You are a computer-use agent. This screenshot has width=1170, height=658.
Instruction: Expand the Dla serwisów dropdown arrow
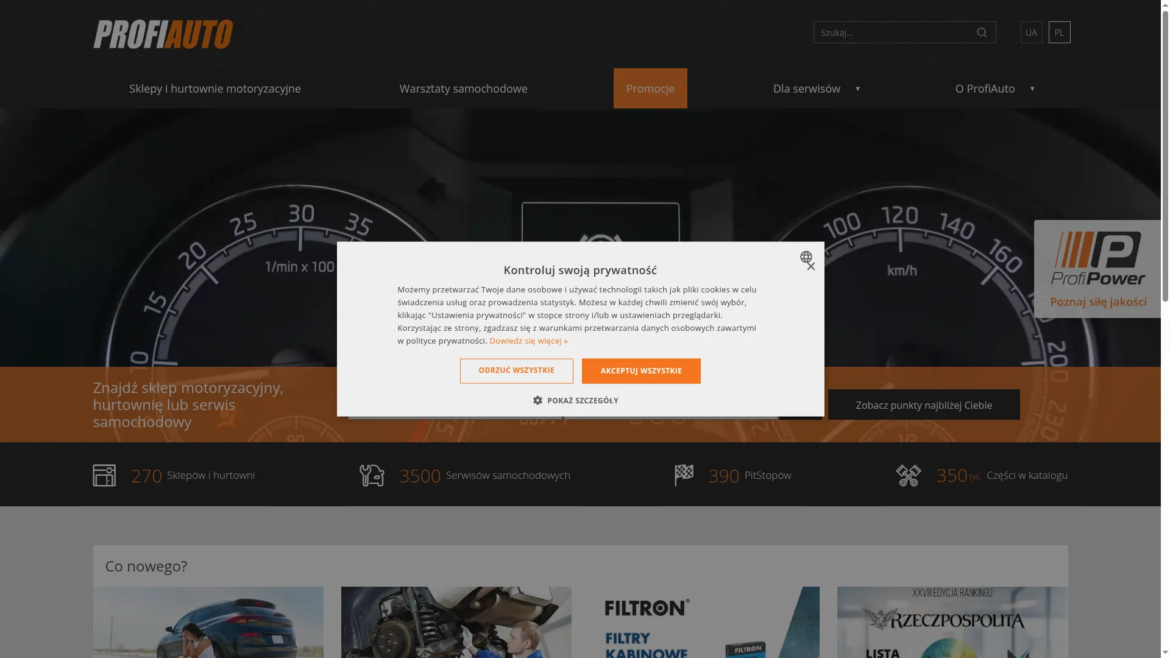click(x=857, y=89)
